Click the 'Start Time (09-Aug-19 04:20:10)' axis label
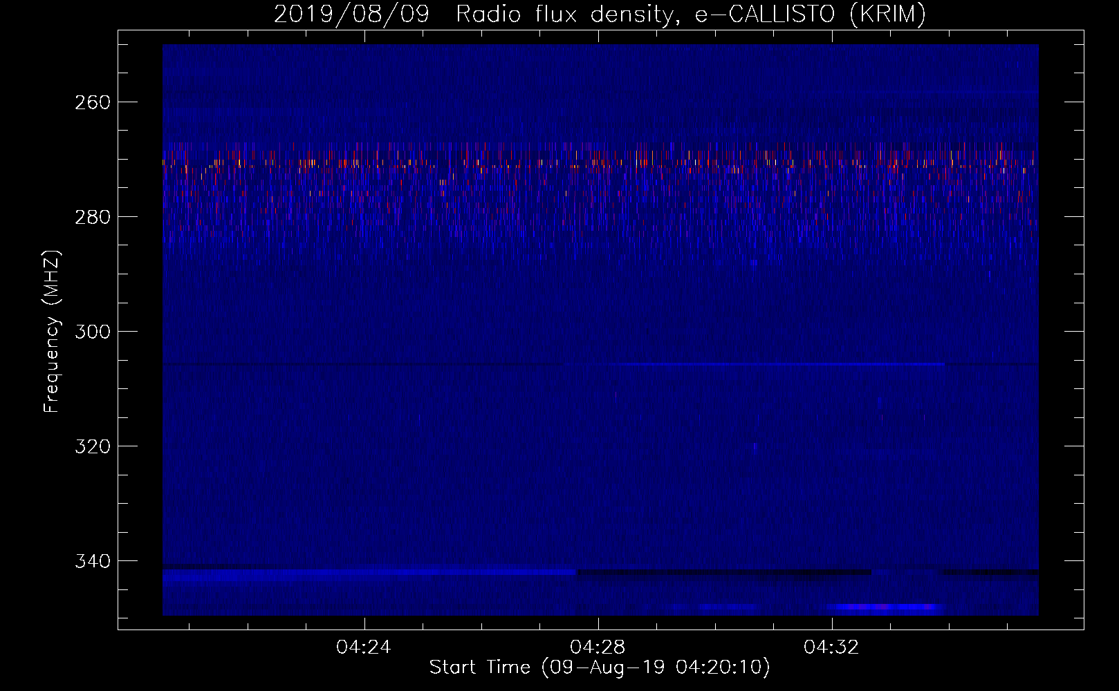This screenshot has height=691, width=1119. [600, 668]
